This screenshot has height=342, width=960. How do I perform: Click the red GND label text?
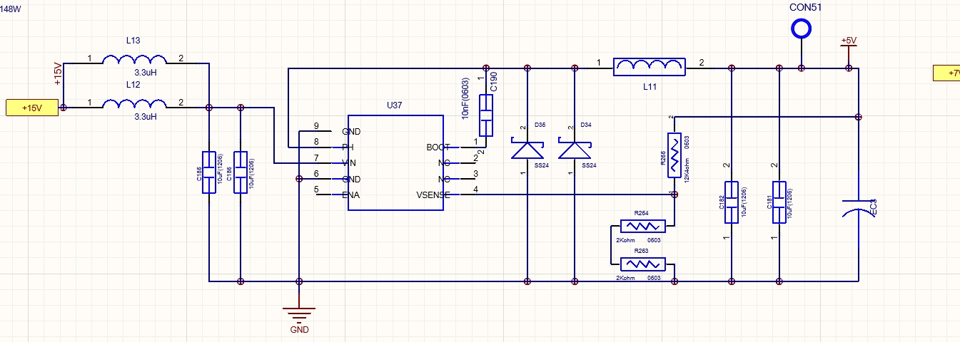300,331
